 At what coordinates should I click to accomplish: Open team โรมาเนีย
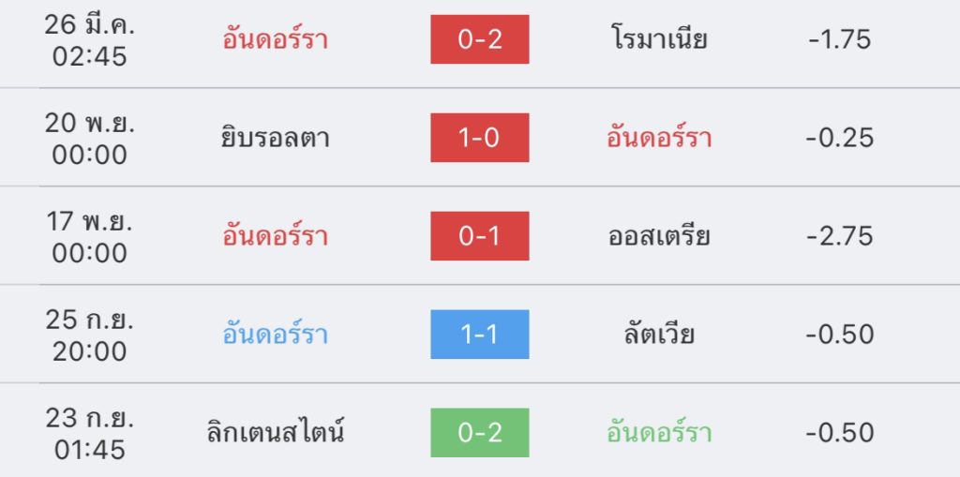pos(659,39)
